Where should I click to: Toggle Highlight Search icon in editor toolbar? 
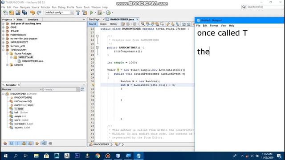(157, 24)
